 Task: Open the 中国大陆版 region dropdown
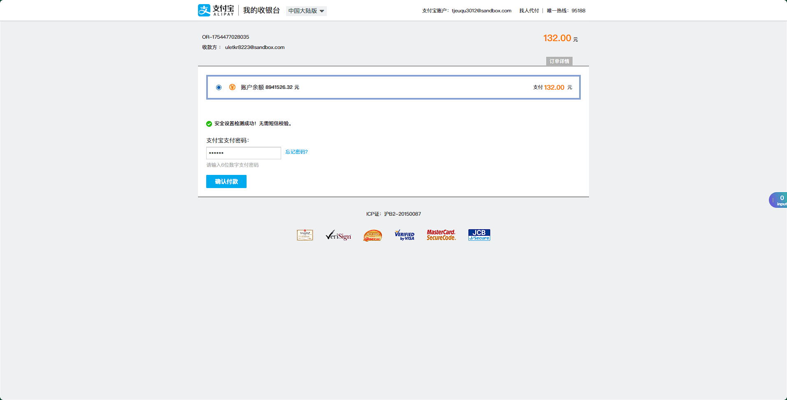pyautogui.click(x=306, y=11)
